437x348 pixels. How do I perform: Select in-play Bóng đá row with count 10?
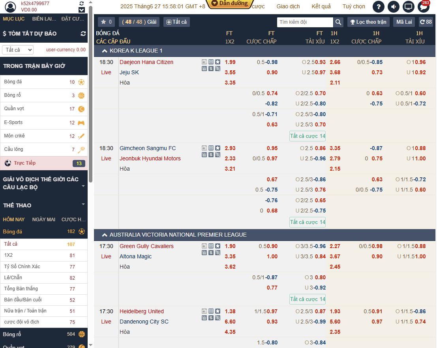click(44, 82)
